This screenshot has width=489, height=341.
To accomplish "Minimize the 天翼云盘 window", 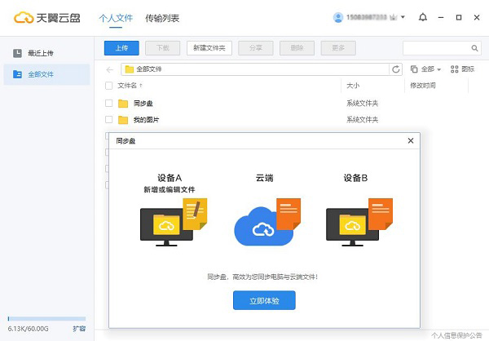I will pyautogui.click(x=441, y=17).
